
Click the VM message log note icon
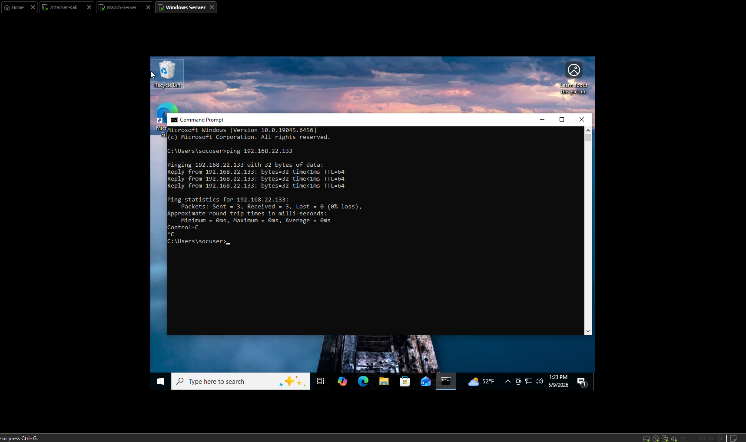(x=733, y=439)
